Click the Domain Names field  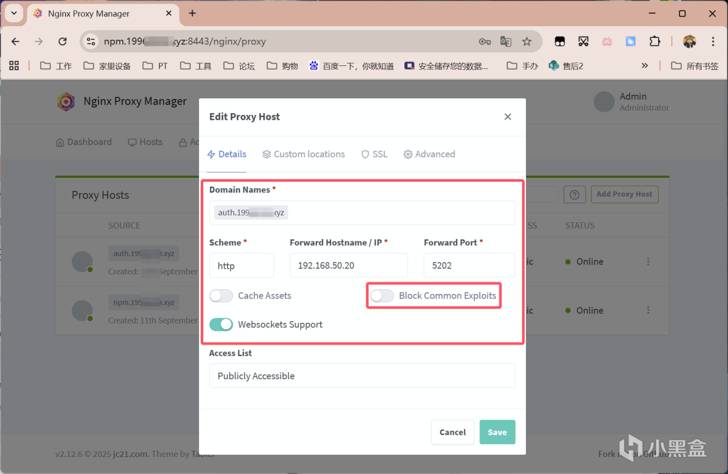[x=362, y=213]
